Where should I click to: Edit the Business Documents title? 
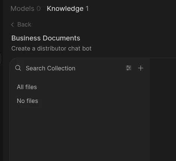click(46, 38)
